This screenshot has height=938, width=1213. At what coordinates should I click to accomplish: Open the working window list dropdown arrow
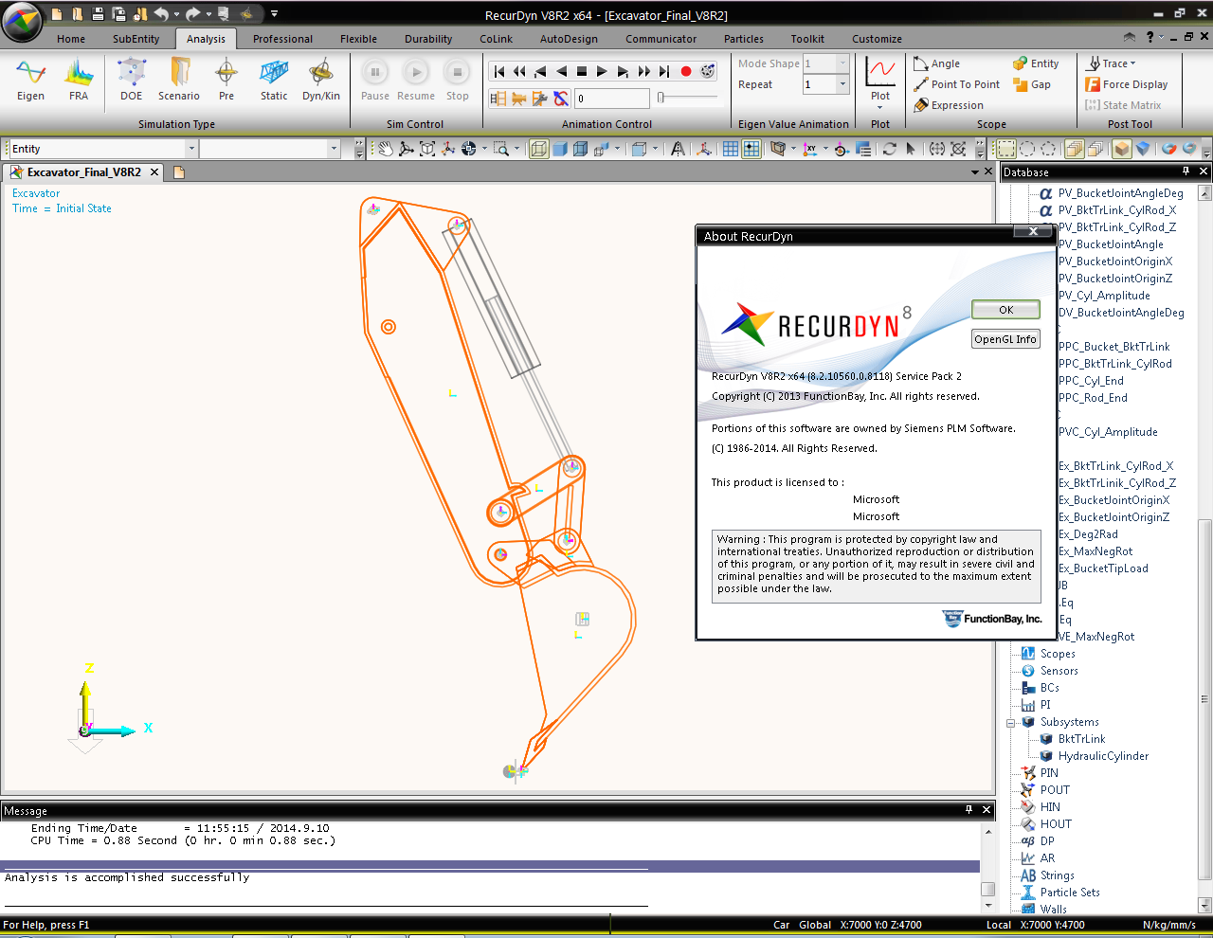(974, 171)
